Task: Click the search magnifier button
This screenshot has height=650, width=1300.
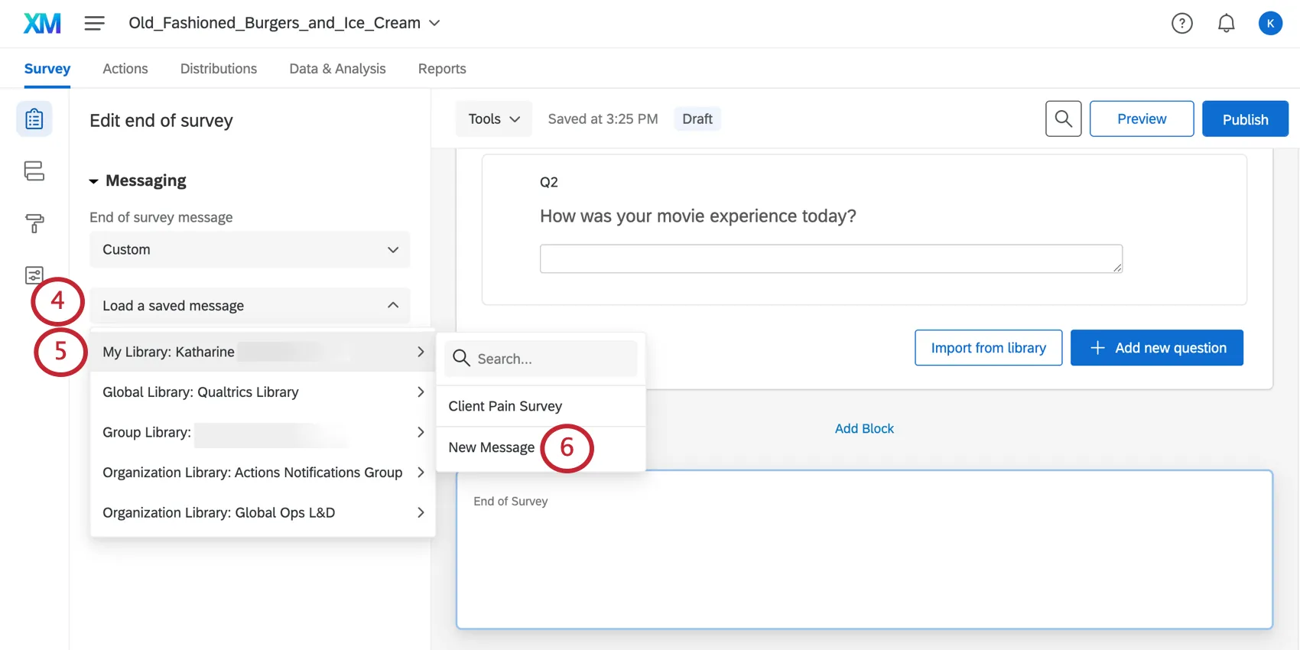Action: [1063, 119]
